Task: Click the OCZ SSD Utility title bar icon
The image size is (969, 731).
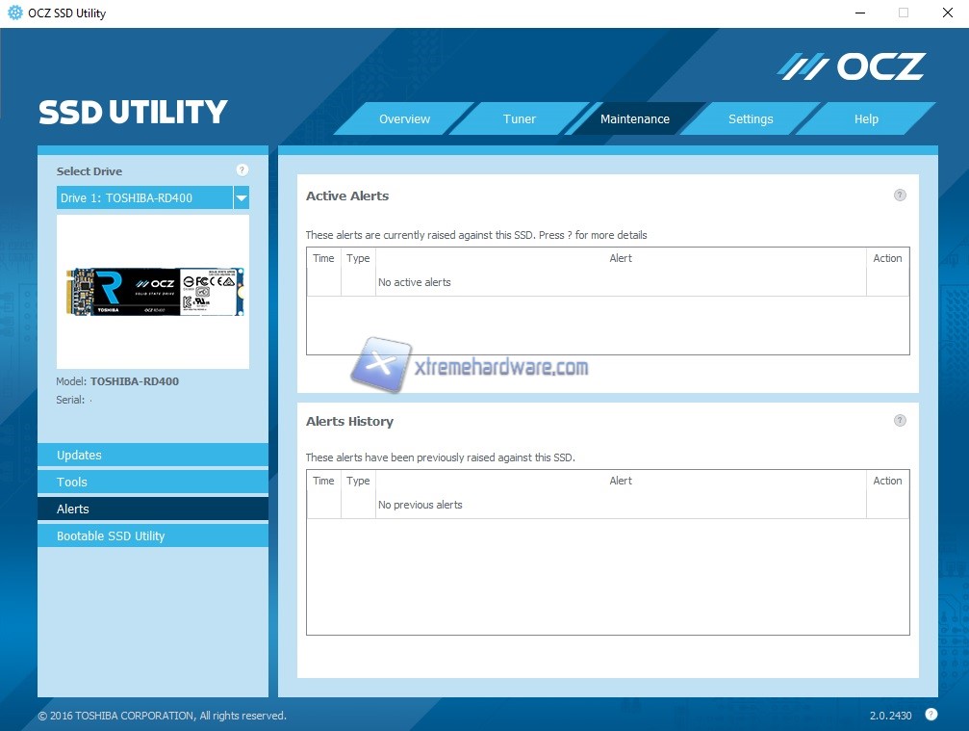Action: [x=14, y=13]
